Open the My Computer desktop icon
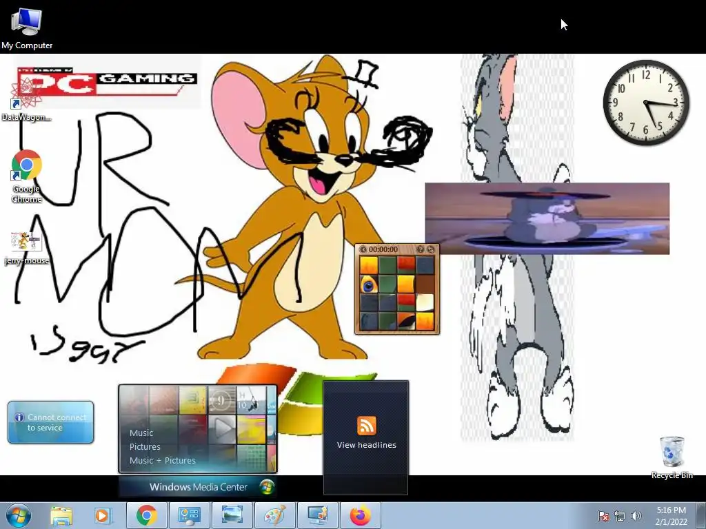The width and height of the screenshot is (706, 529). tap(27, 28)
